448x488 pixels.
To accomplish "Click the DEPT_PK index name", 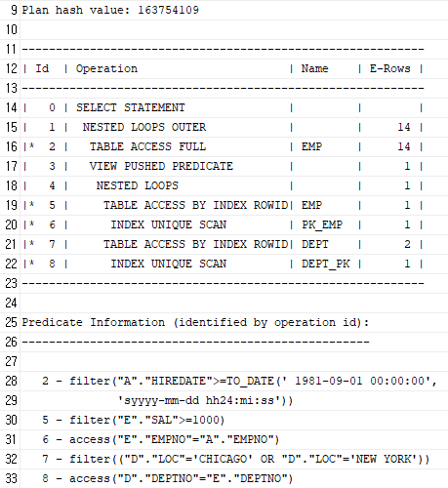I will point(325,264).
